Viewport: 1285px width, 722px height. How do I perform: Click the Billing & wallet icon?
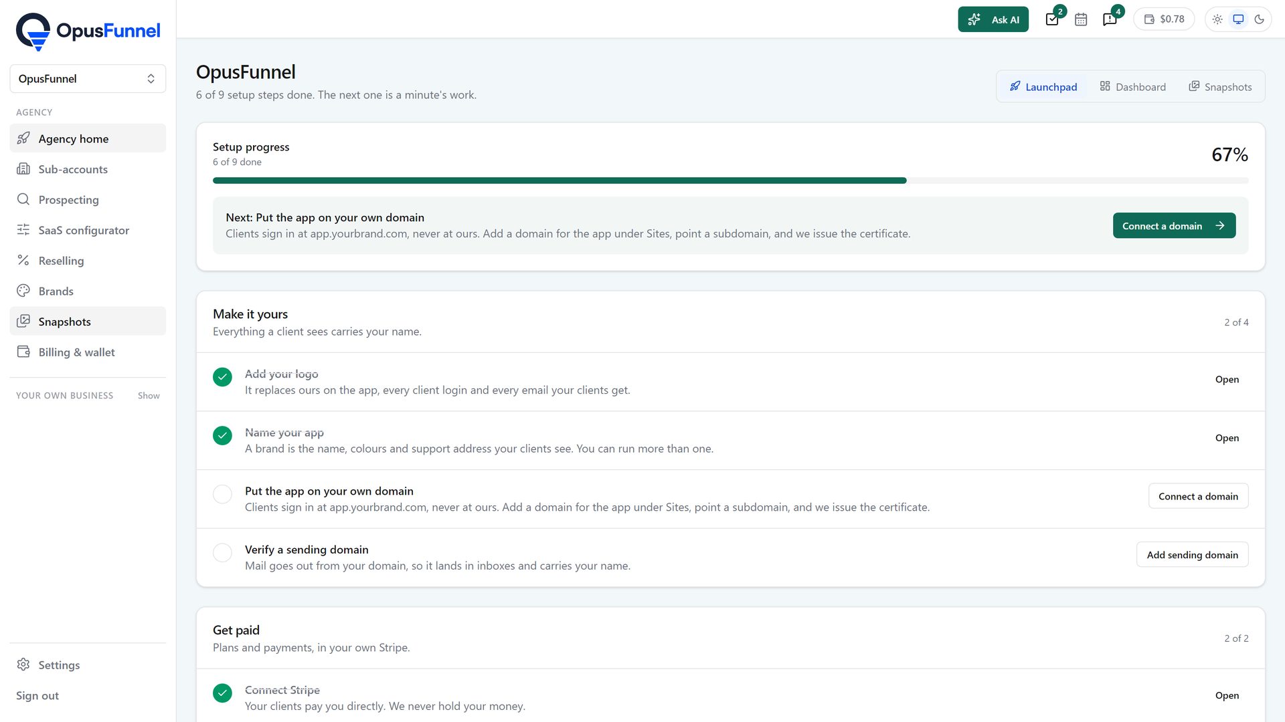coord(23,352)
